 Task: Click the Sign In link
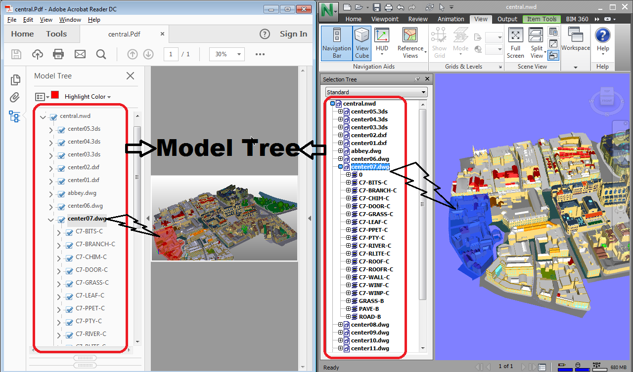coord(293,34)
